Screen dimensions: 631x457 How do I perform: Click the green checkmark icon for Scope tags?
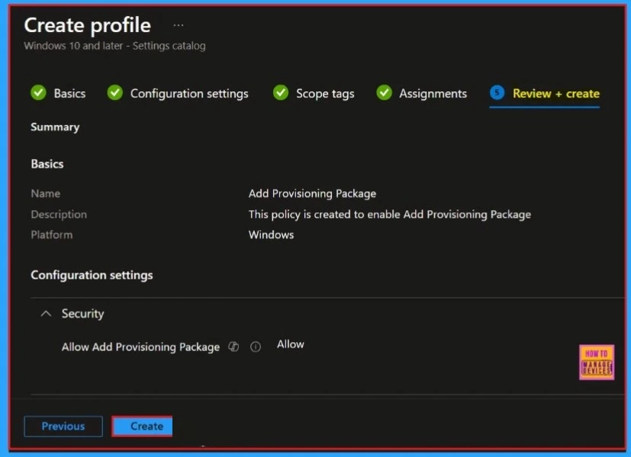(x=281, y=93)
